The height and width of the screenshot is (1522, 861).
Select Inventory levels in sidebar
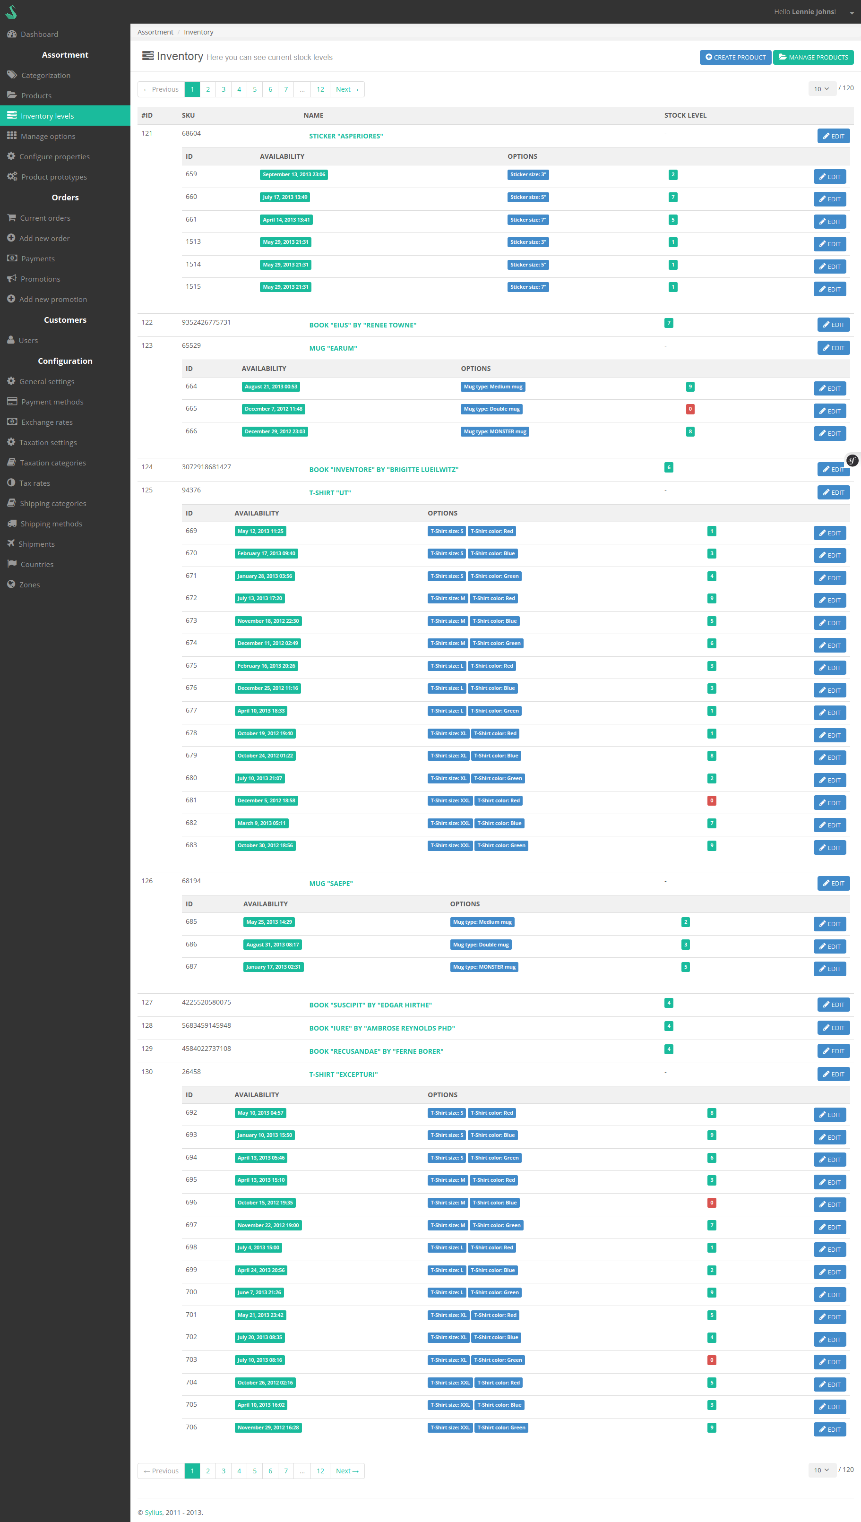click(x=65, y=116)
